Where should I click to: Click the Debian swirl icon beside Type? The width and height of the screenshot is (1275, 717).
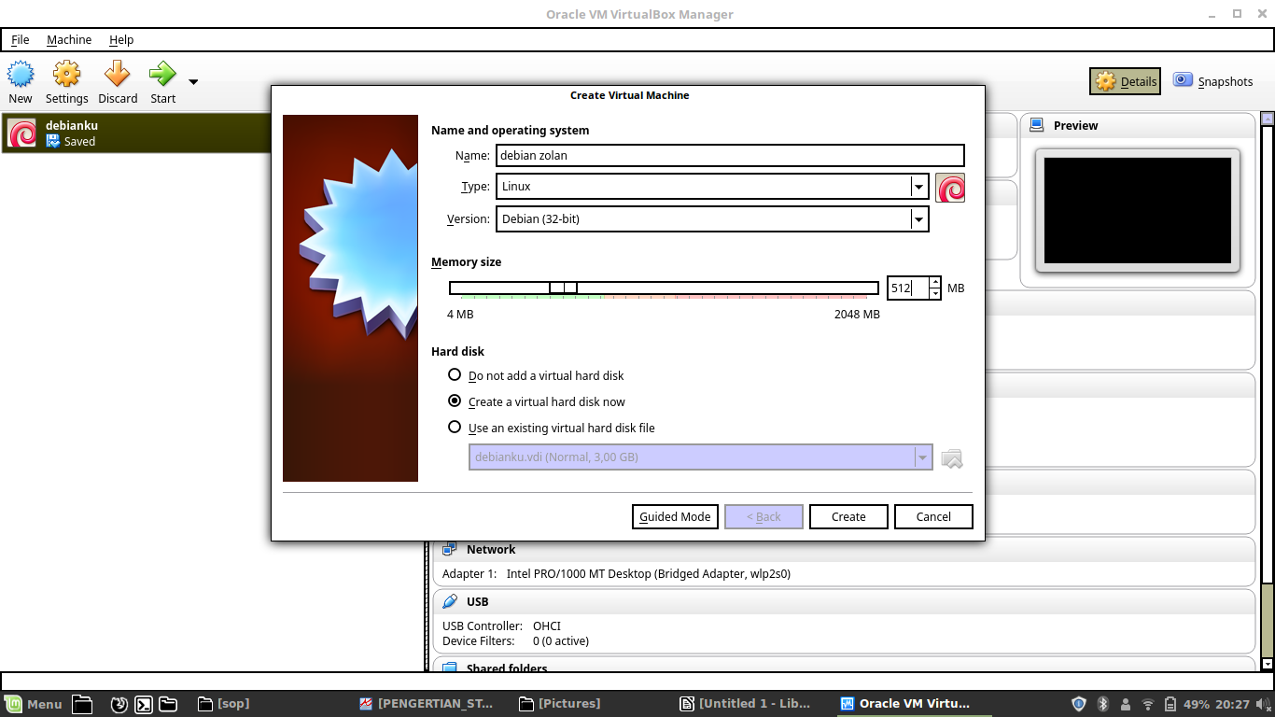pos(950,188)
